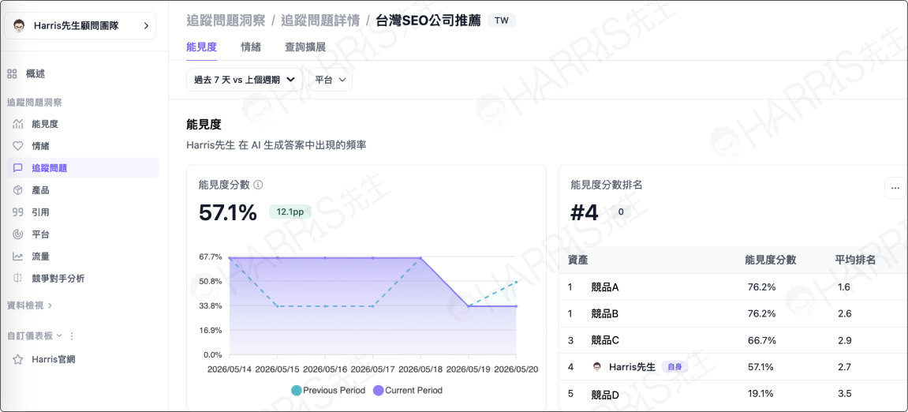Click Harris先生 avatar in ranking table
The height and width of the screenshot is (412, 908).
tap(597, 367)
